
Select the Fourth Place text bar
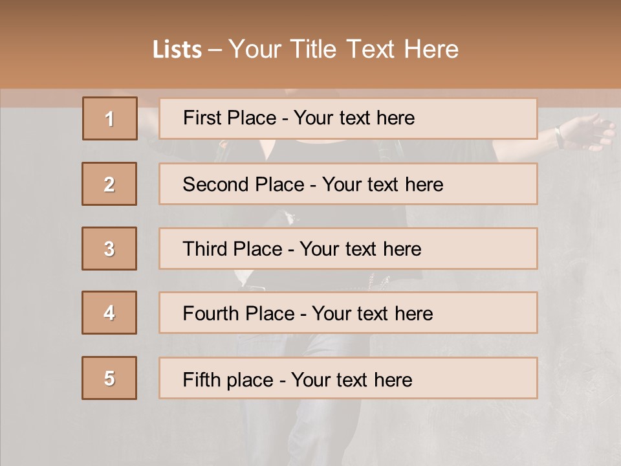coord(348,313)
